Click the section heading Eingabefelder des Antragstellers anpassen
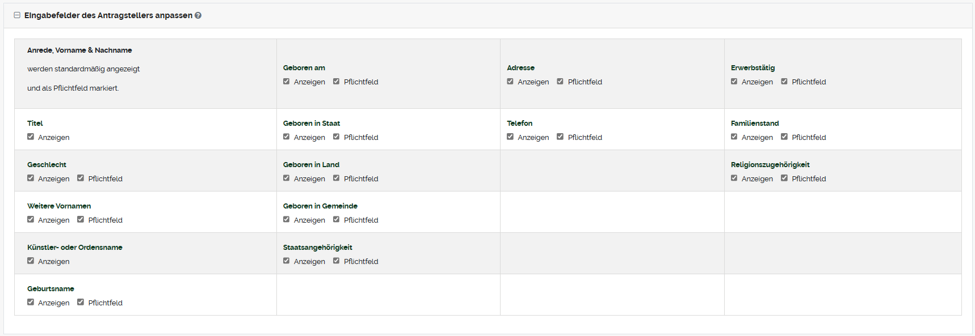The height and width of the screenshot is (336, 975). (108, 15)
